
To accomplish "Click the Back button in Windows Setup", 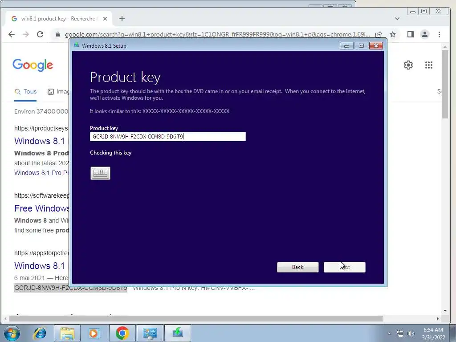I will [x=298, y=267].
